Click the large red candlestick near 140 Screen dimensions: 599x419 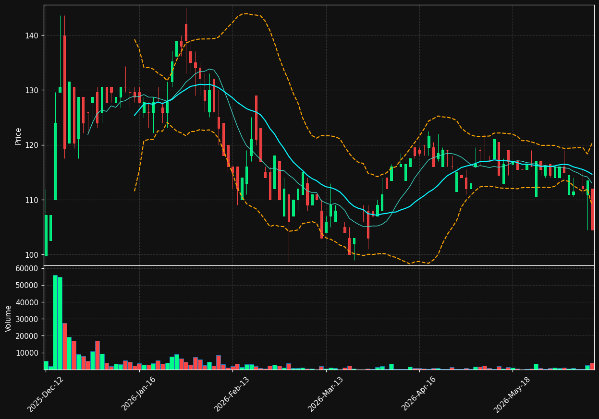pos(64,92)
